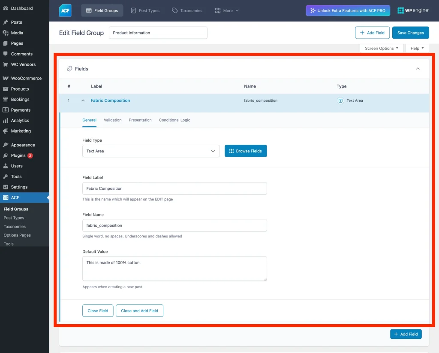This screenshot has width=439, height=353.
Task: Click the Dashboard sidebar icon
Action: (x=6, y=9)
